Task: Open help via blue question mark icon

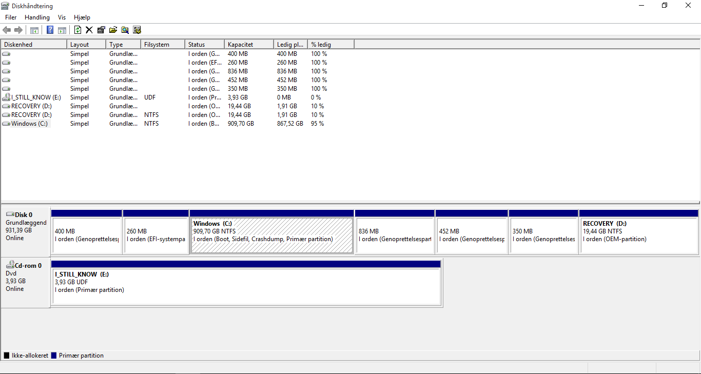Action: [50, 30]
